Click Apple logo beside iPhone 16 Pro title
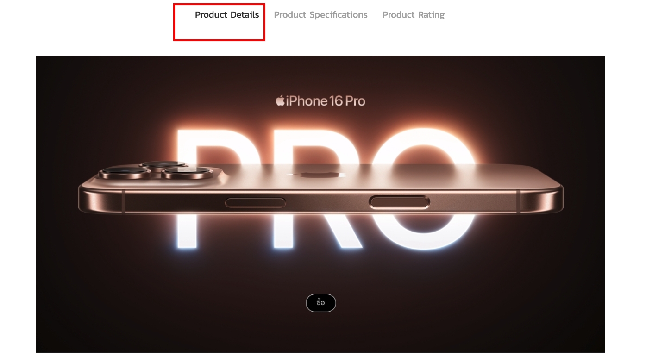 (280, 100)
